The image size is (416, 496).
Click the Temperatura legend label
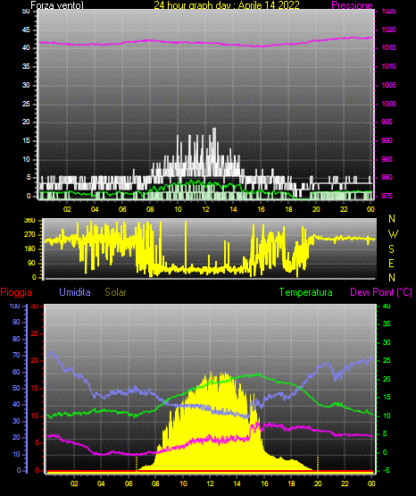pos(306,292)
